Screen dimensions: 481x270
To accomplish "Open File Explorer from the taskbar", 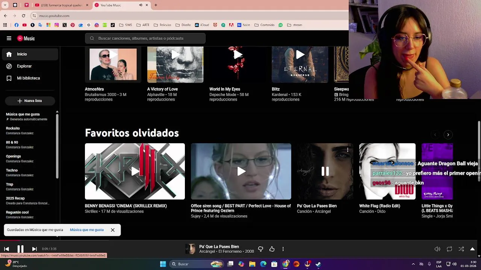I will [x=252, y=264].
